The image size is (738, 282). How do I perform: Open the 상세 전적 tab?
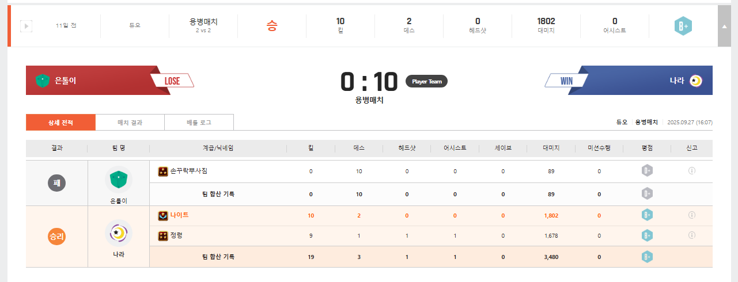click(60, 122)
